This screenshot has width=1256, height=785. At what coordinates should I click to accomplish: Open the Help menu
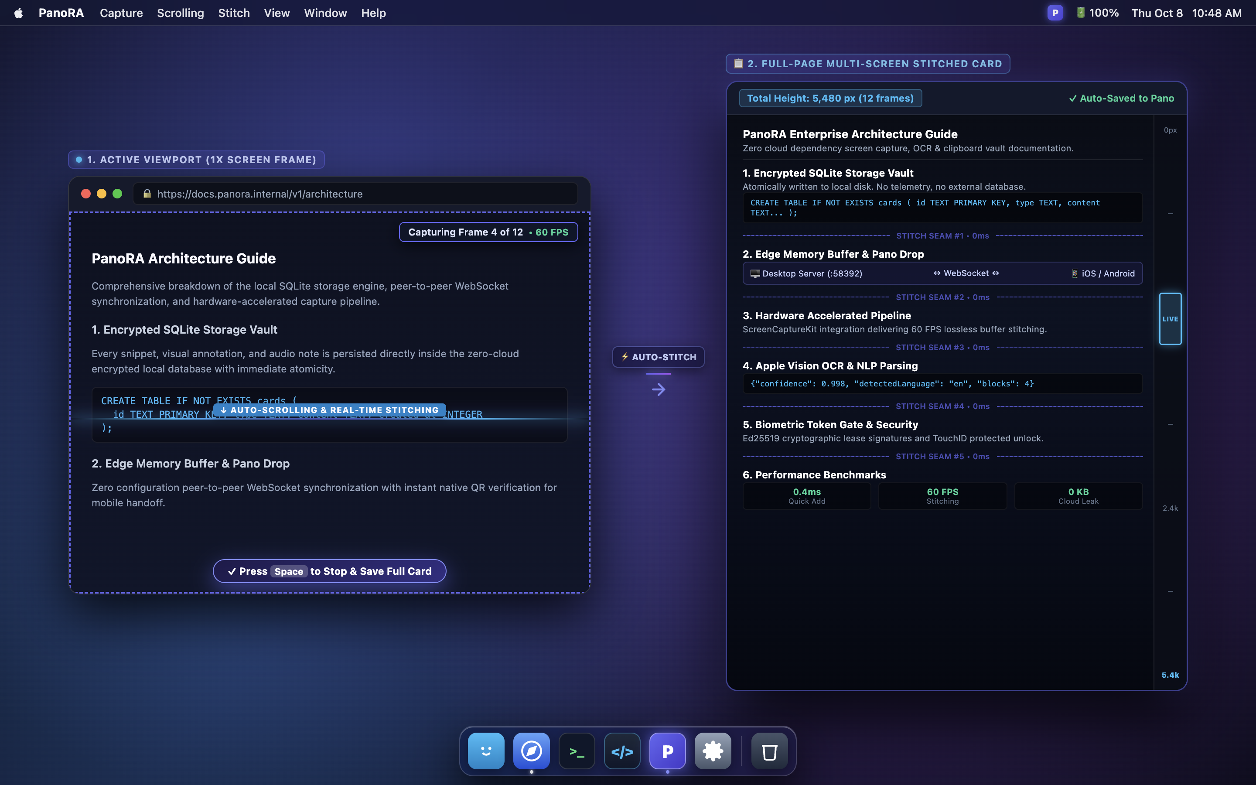click(373, 13)
